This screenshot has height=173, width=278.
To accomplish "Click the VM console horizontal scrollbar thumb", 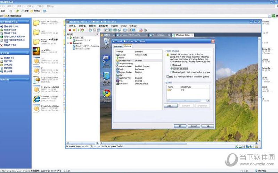I will (145, 143).
